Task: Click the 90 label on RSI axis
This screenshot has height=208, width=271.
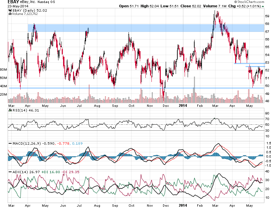Action: coord(267,113)
